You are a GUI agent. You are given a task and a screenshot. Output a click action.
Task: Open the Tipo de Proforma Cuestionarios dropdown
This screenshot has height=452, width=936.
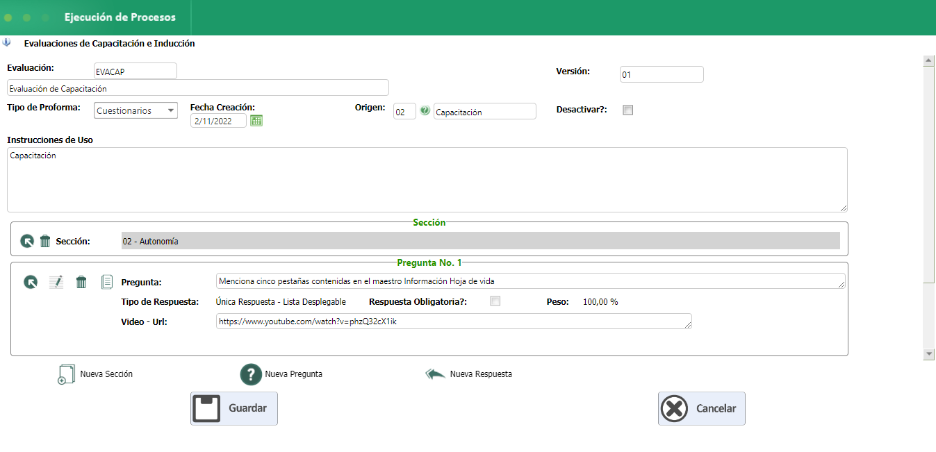click(x=136, y=110)
